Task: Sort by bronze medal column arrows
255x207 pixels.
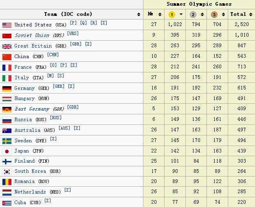Action: (x=224, y=14)
